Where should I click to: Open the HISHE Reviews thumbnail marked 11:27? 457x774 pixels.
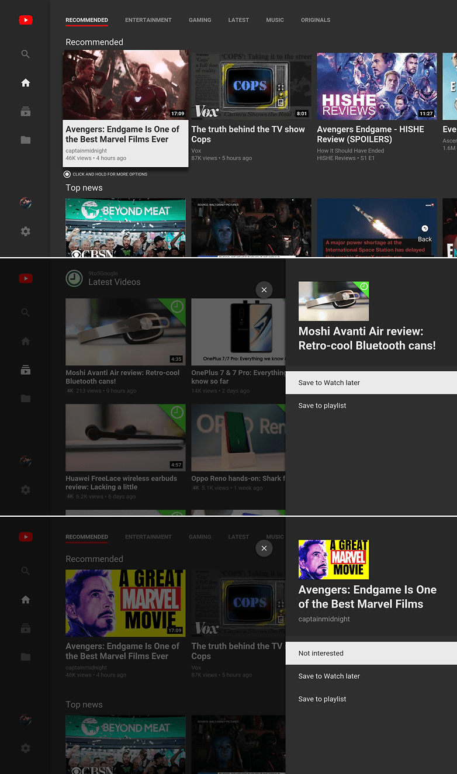377,87
